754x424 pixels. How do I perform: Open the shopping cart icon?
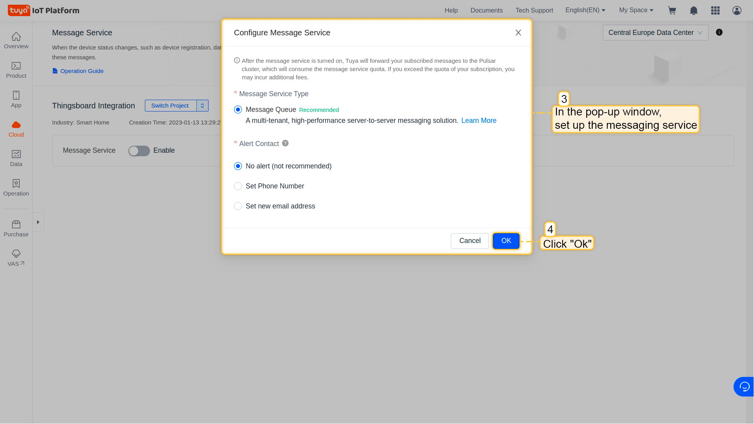click(x=672, y=11)
